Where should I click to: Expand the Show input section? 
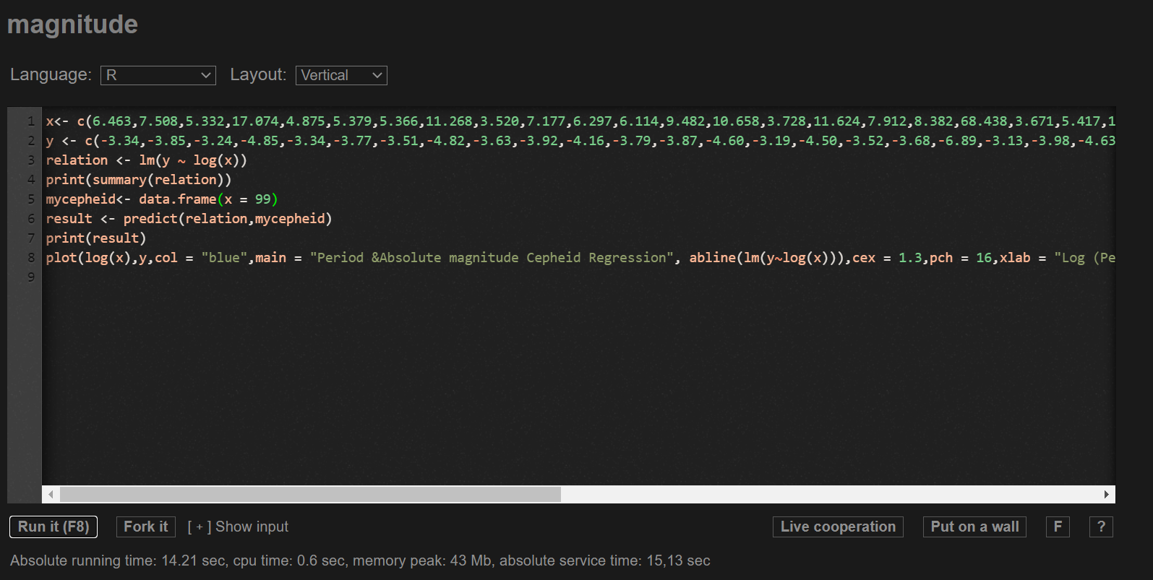(238, 527)
